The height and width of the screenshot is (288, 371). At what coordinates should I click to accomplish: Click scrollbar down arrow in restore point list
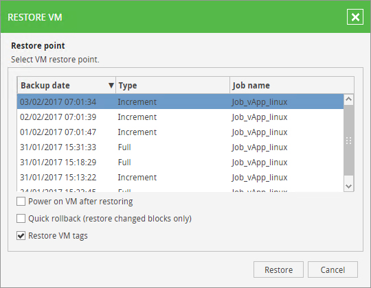pyautogui.click(x=348, y=187)
